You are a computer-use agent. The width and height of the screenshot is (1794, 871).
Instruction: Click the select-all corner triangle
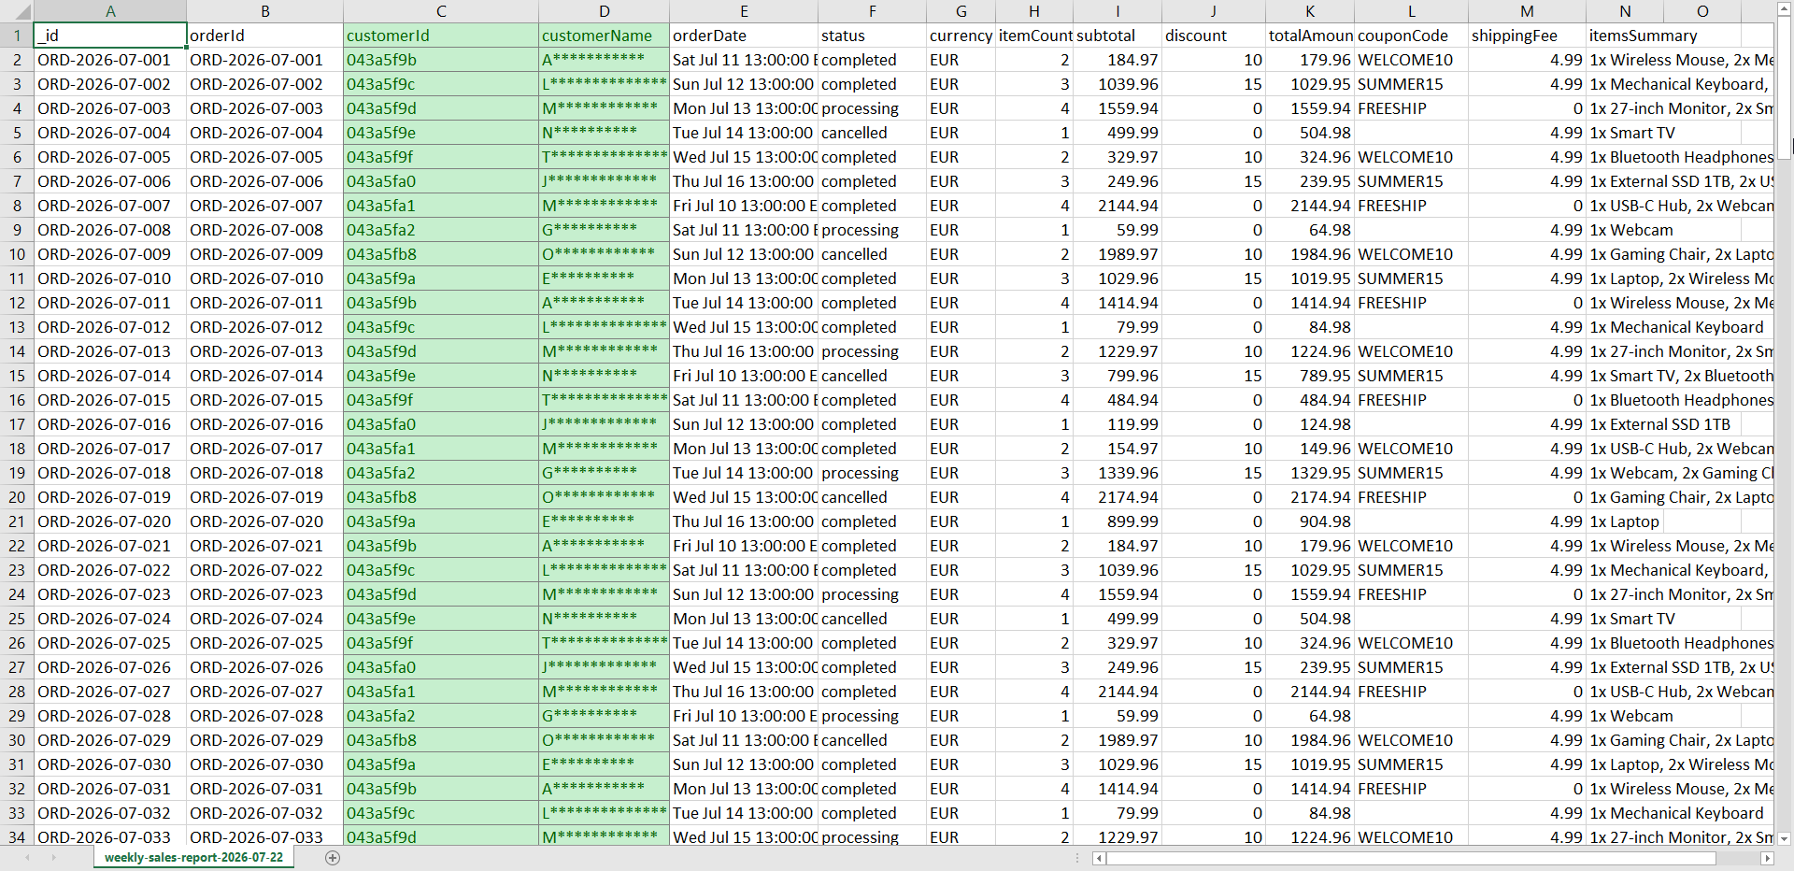click(x=17, y=11)
